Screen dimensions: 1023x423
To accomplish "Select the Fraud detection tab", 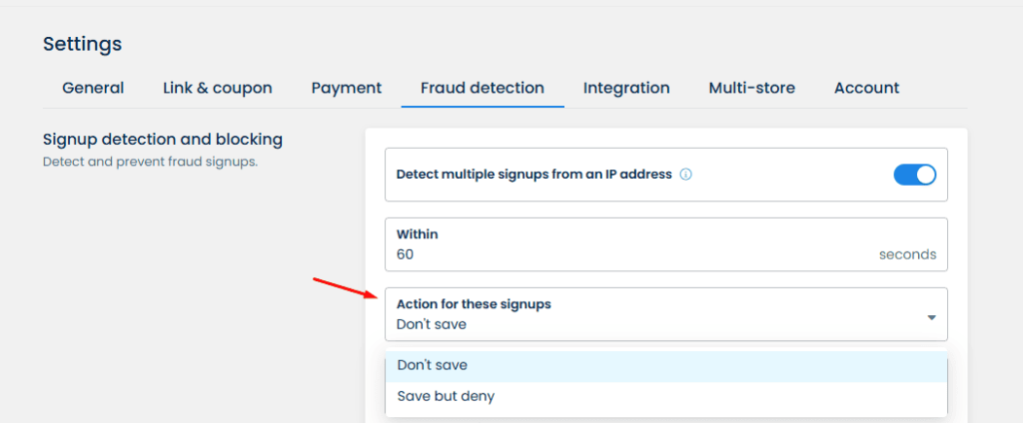I will (483, 88).
